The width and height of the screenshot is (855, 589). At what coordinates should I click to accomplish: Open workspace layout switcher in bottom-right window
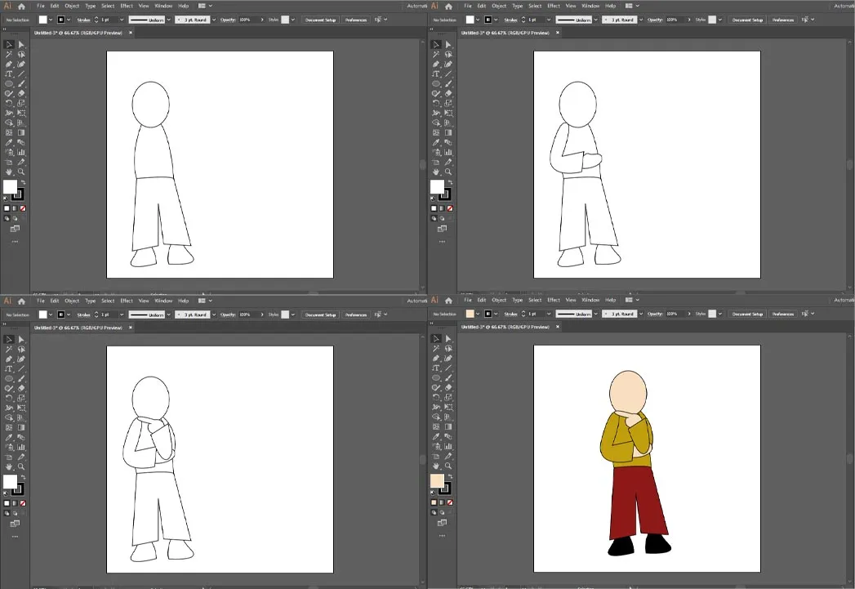coord(631,300)
